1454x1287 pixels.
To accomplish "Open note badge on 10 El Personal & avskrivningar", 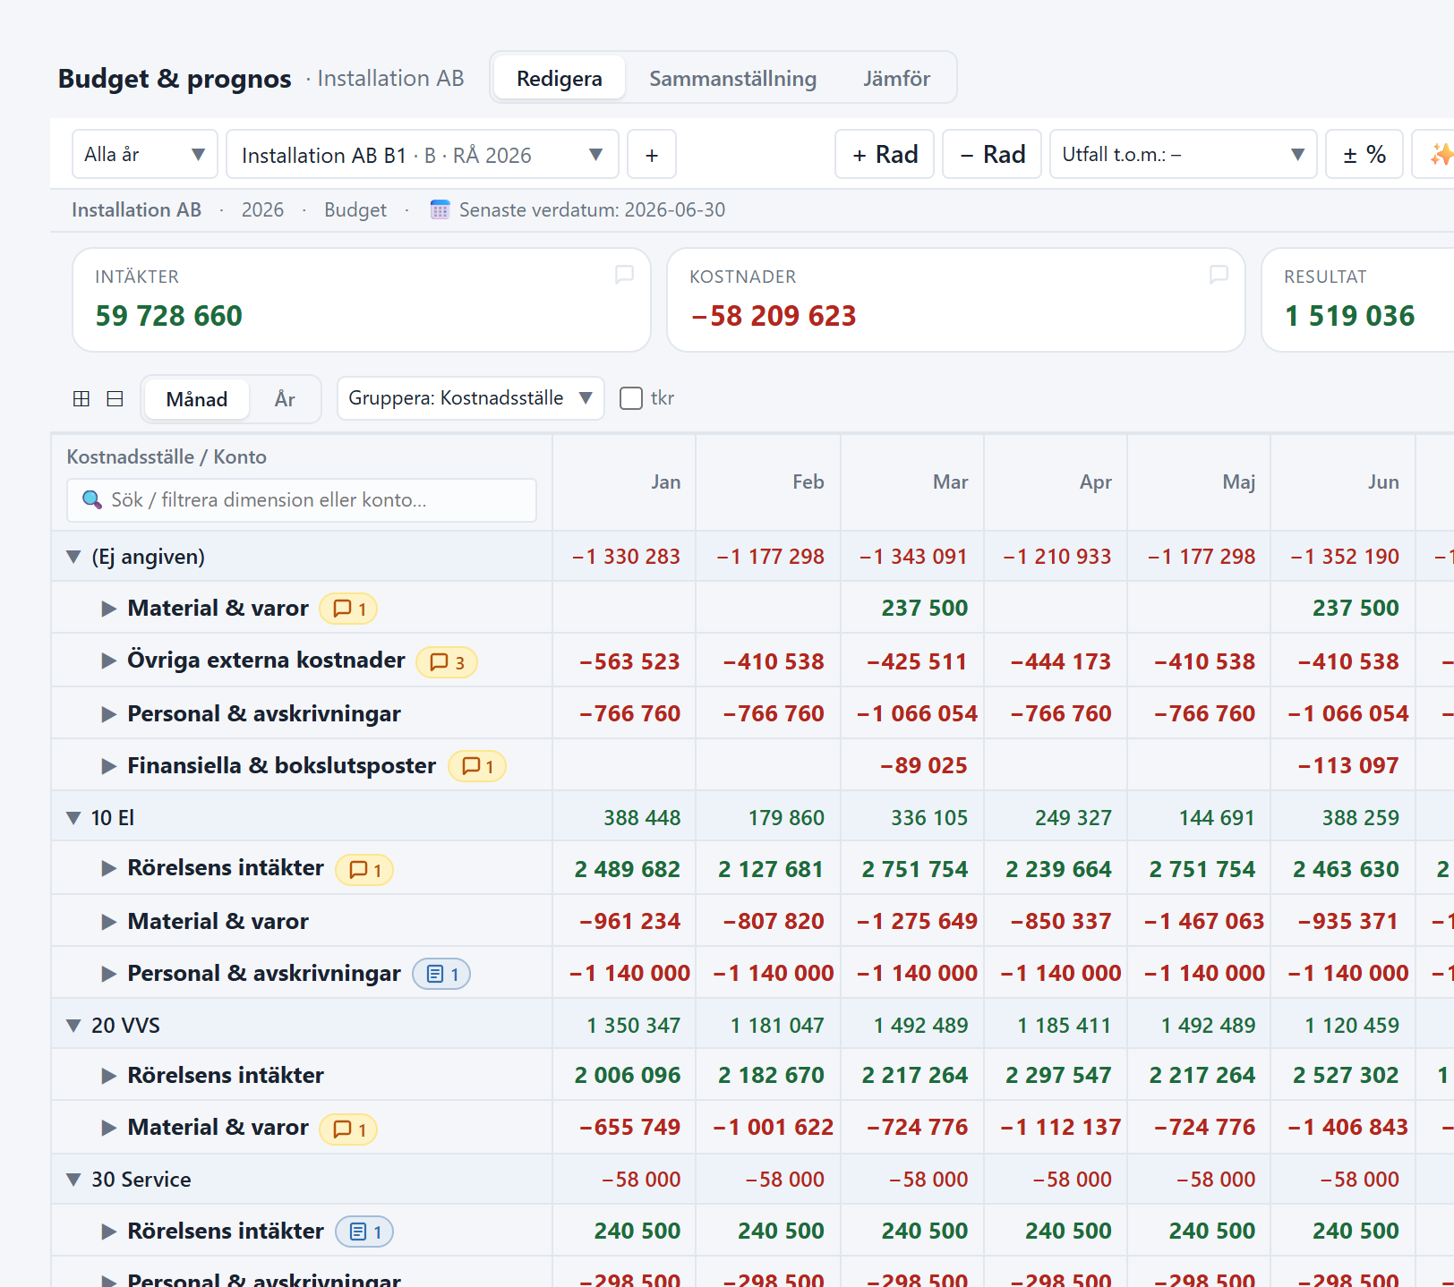I will (441, 974).
